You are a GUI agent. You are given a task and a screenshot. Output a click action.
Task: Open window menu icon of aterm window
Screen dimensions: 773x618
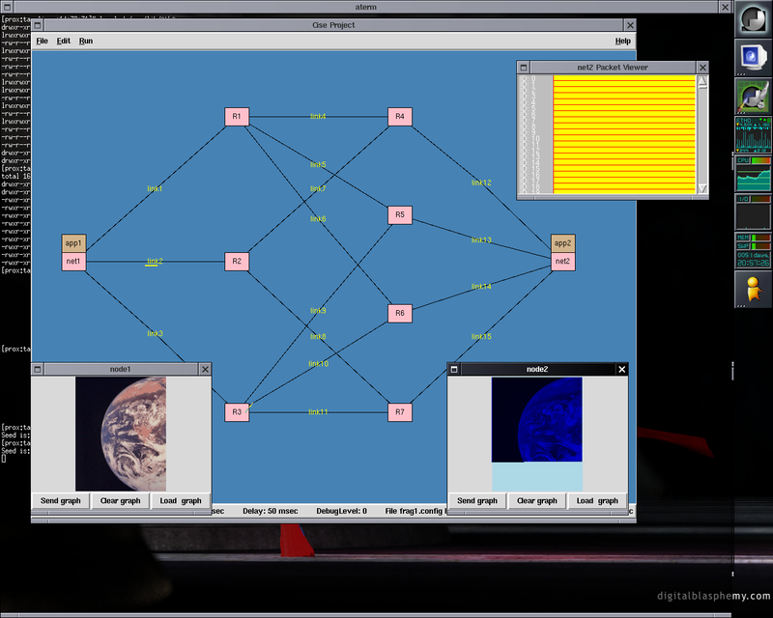7,7
